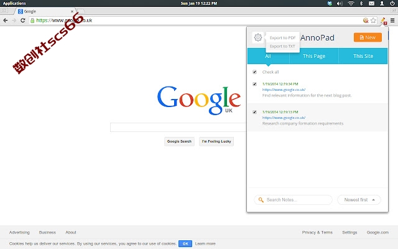Select note 'Research company formation requirements'
This screenshot has height=249, width=398.
303,123
